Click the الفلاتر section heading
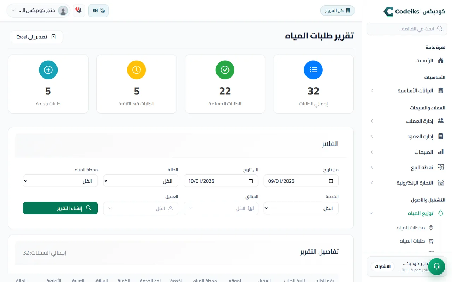The height and width of the screenshot is (282, 452). click(x=330, y=144)
